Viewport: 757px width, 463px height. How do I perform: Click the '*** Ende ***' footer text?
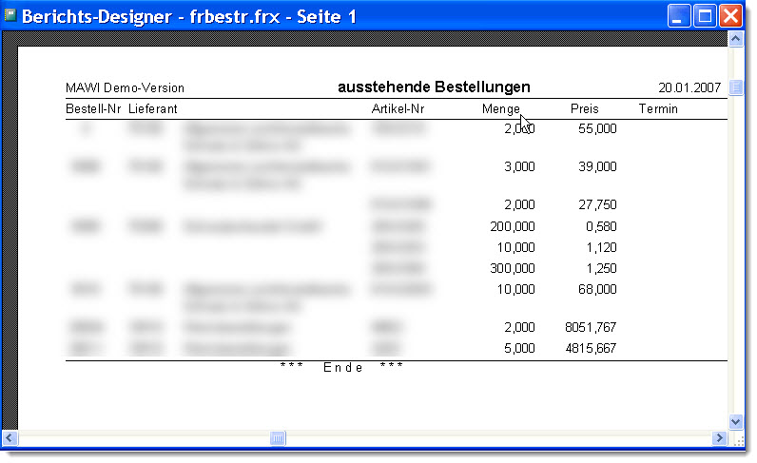(341, 368)
